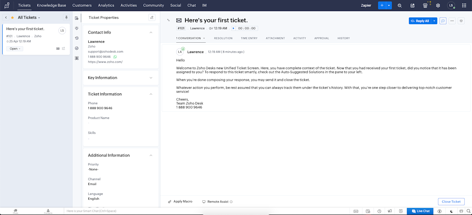
Task: Start the ticket timer play button
Action: [233, 29]
